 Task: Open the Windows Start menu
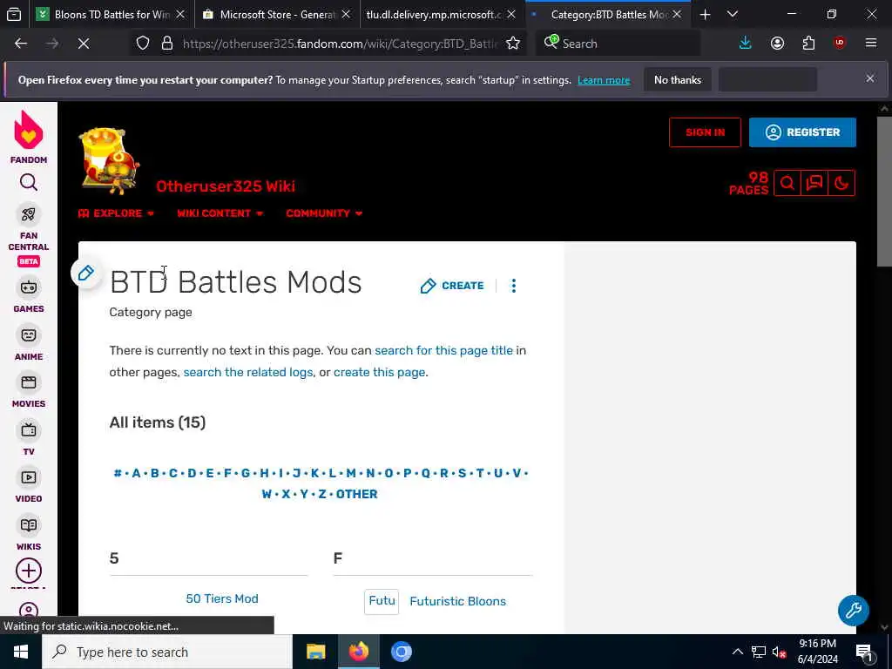(x=21, y=652)
